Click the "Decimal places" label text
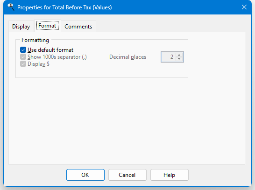The height and width of the screenshot is (190, 255). pos(127,57)
